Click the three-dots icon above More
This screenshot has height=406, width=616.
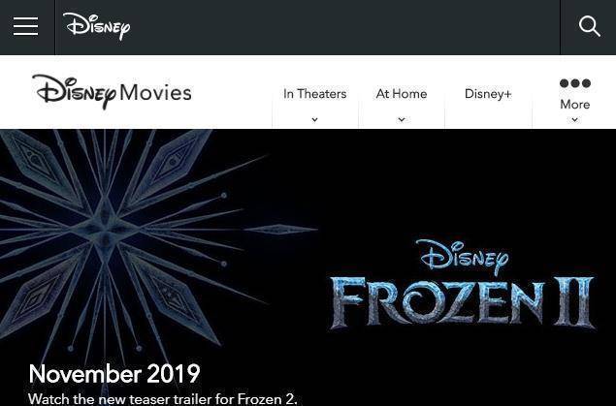pos(574,83)
